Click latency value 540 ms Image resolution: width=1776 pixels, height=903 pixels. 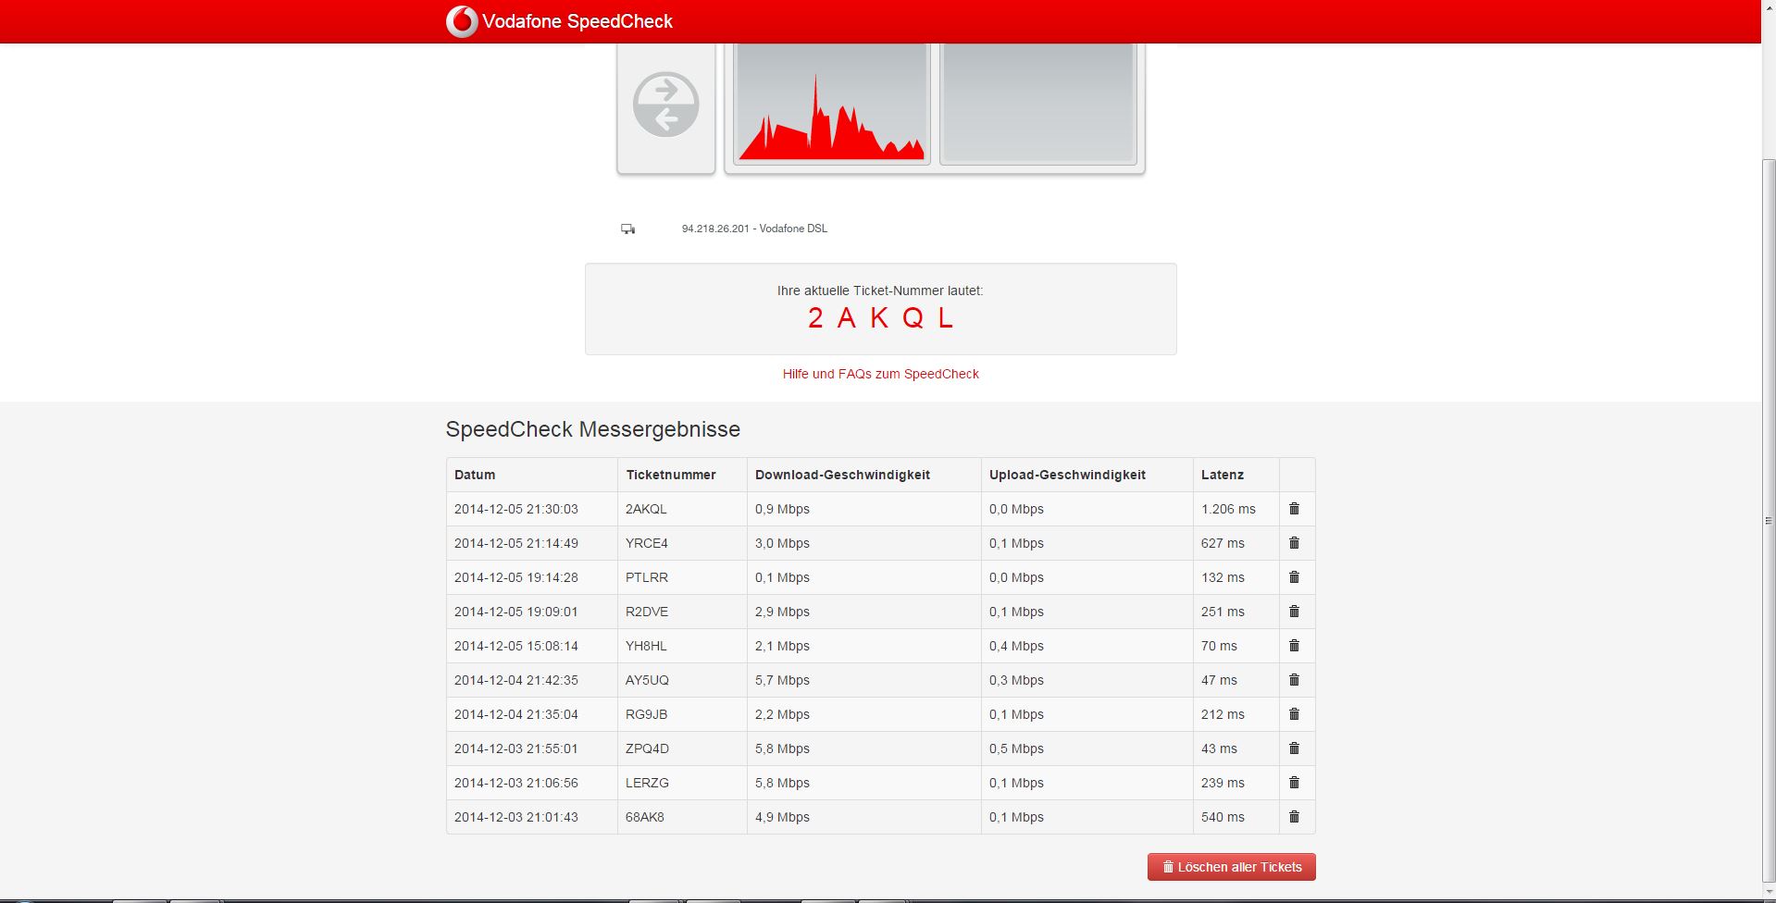pos(1223,817)
